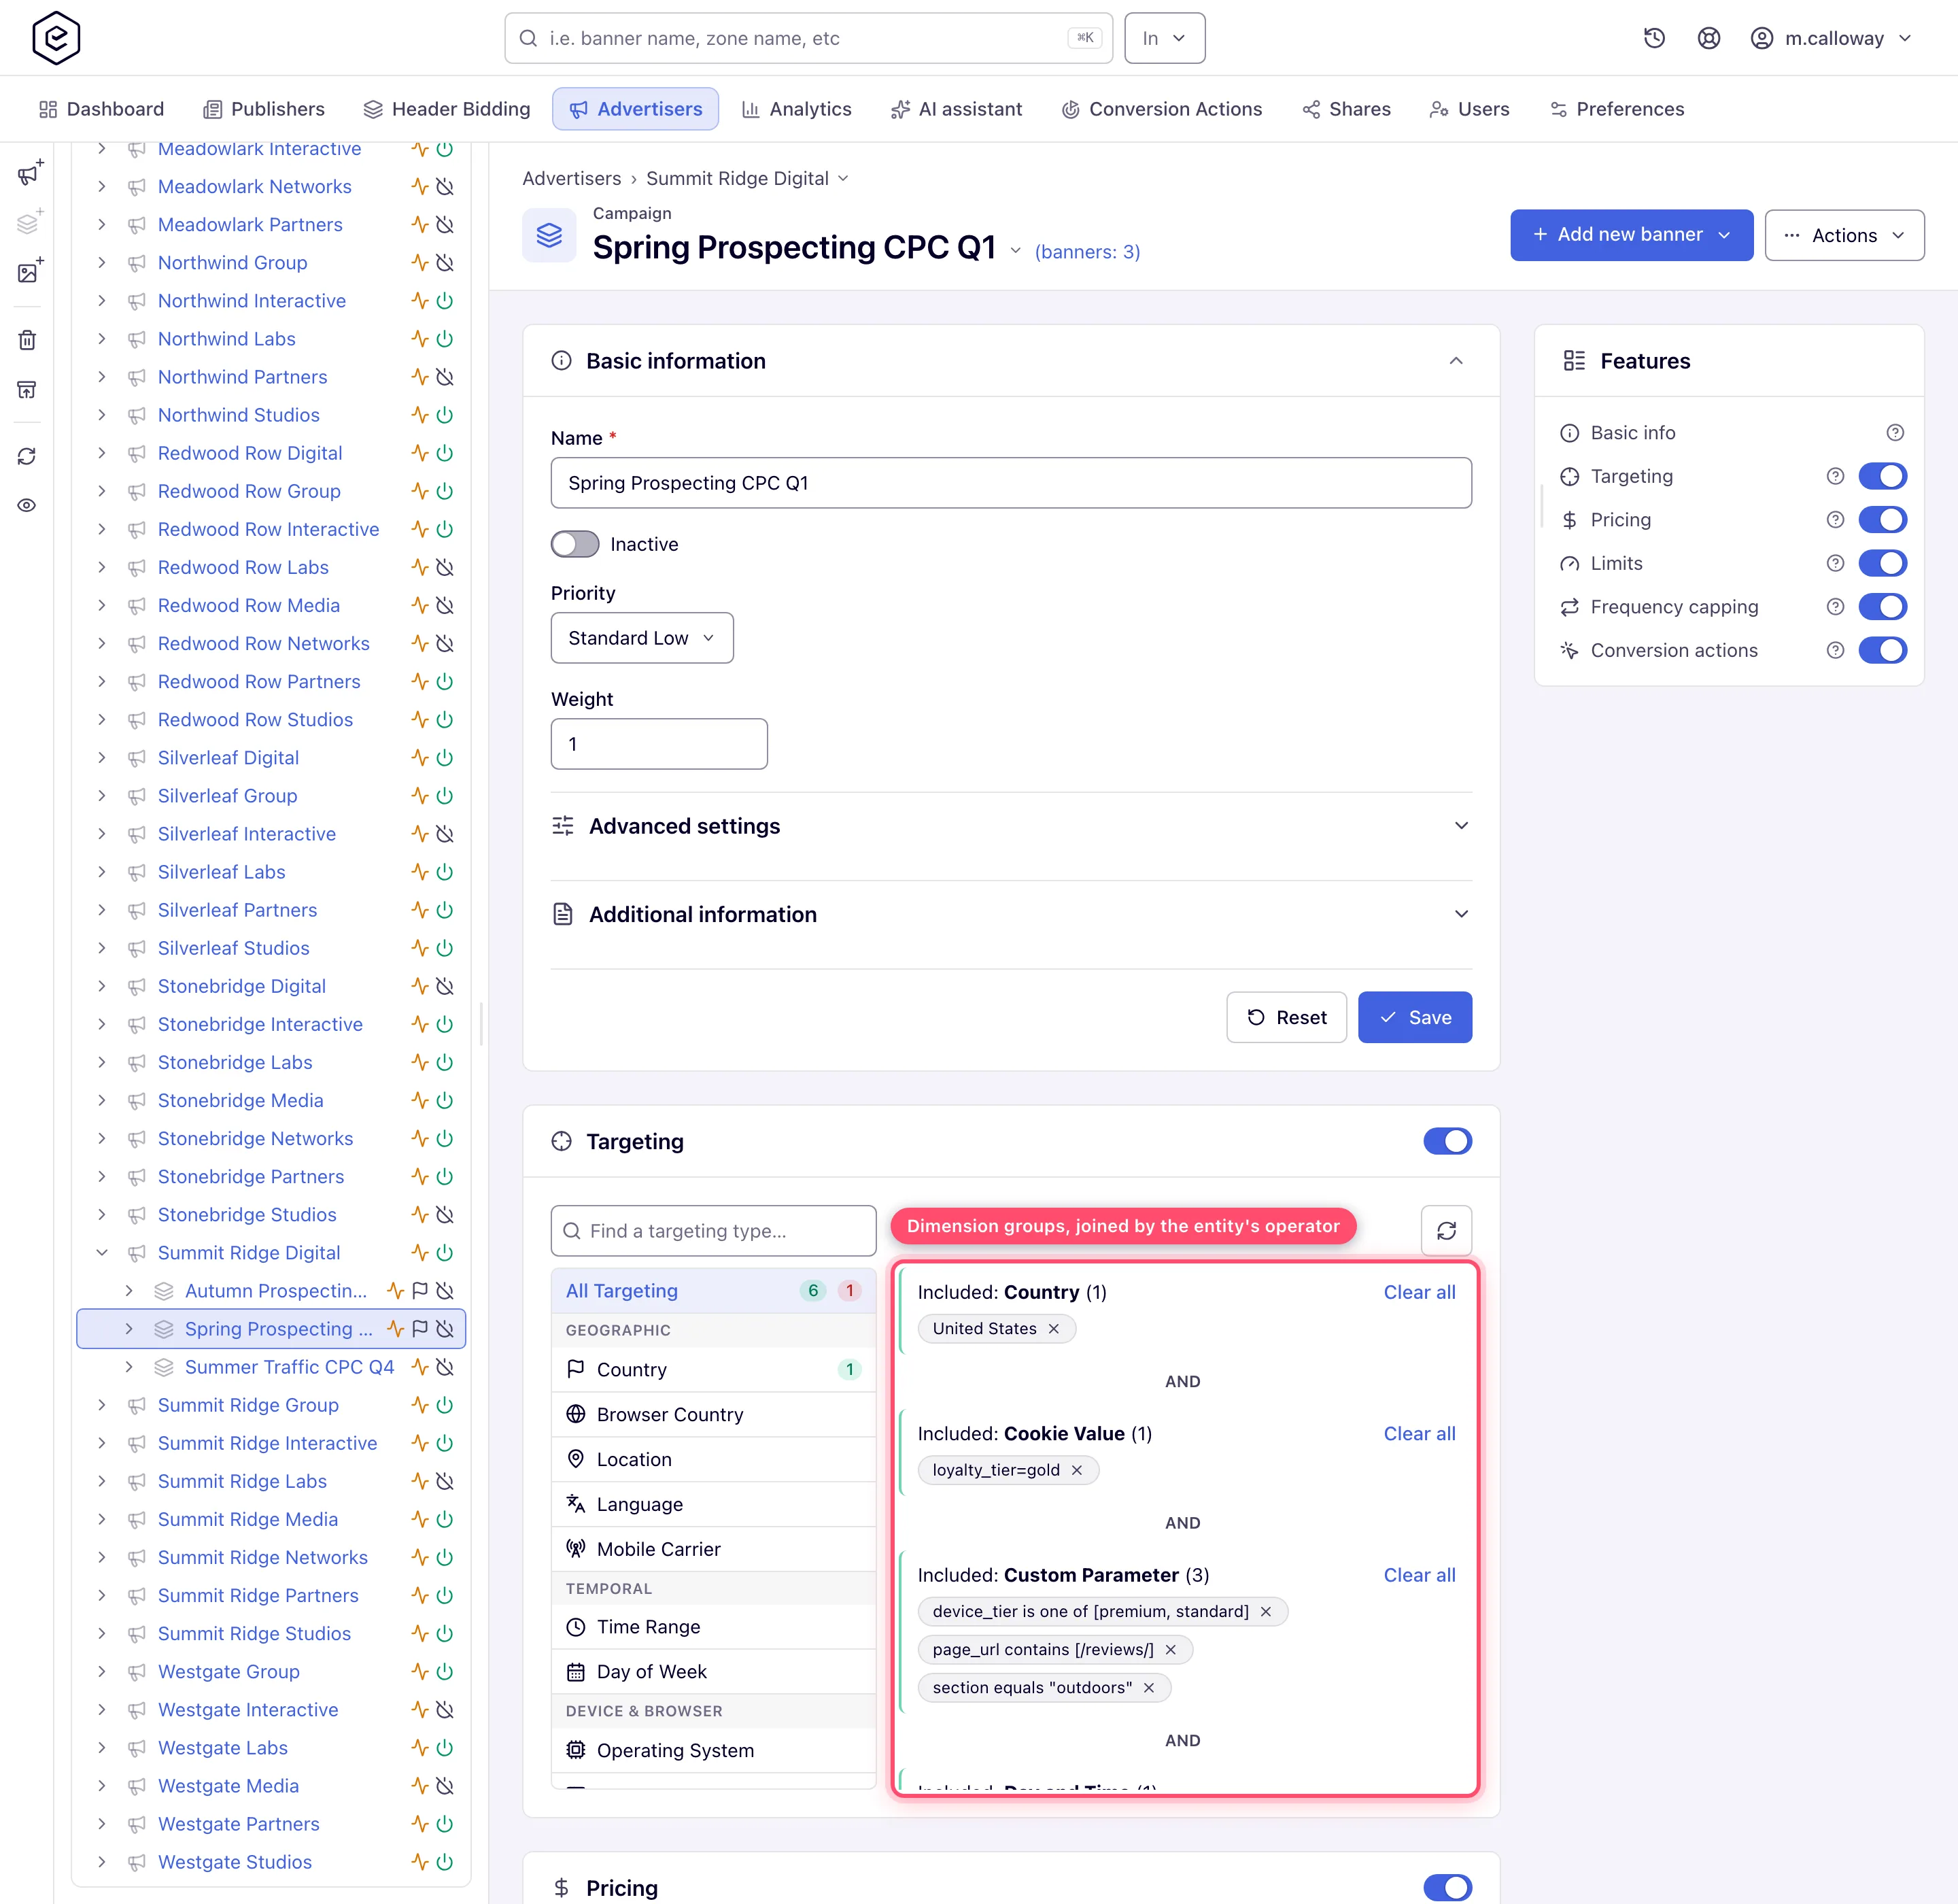Remove the section equals "outdoors" chip
This screenshot has height=1904, width=1958.
[x=1149, y=1688]
